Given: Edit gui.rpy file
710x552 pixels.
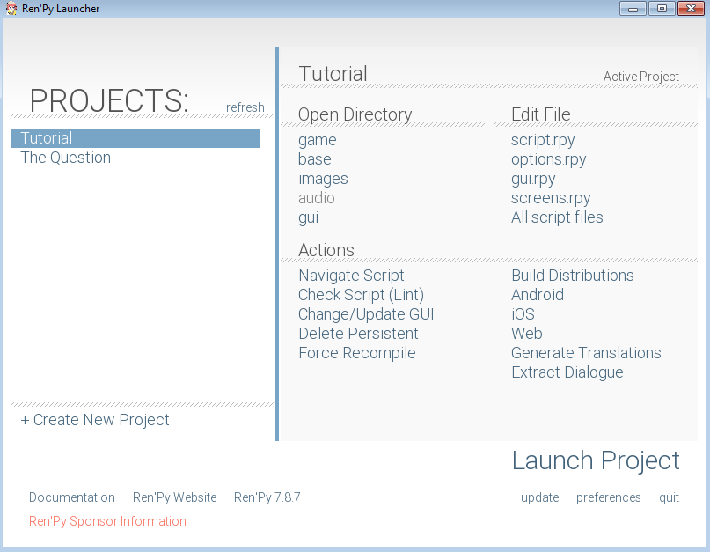Looking at the screenshot, I should click(x=533, y=179).
